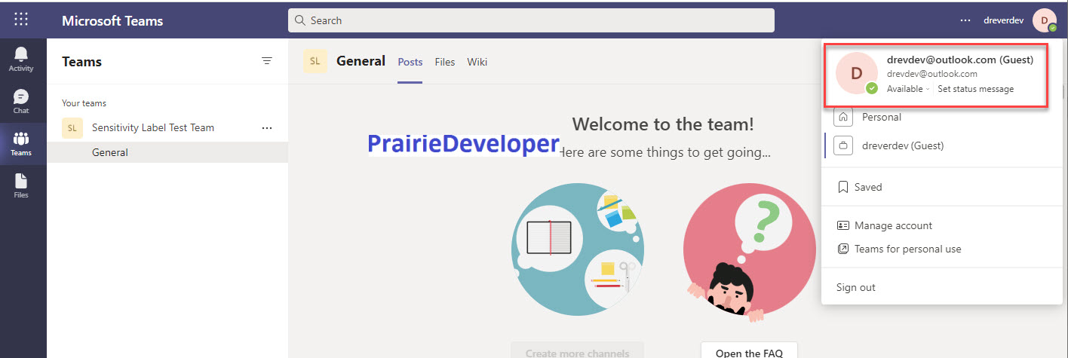Select Sensitivity Label Test Team
Image resolution: width=1068 pixels, height=358 pixels.
click(153, 128)
